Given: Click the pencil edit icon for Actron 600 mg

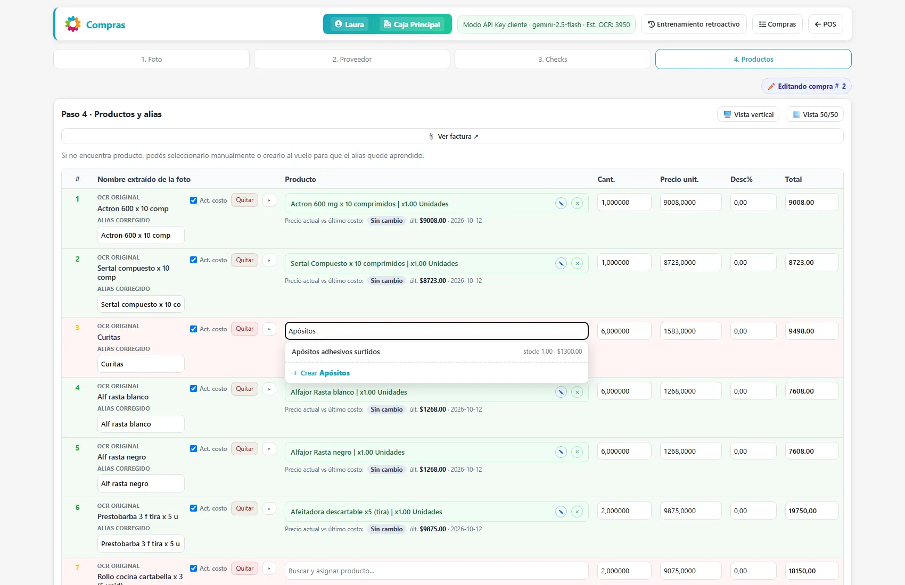Looking at the screenshot, I should tap(561, 203).
